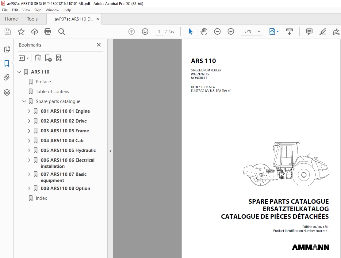Image resolution: width=341 pixels, height=258 pixels.
Task: Click the page number input field
Action: pos(159,32)
